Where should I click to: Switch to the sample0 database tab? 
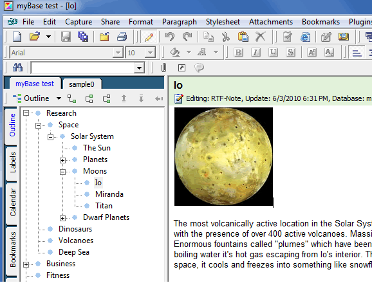click(x=82, y=84)
